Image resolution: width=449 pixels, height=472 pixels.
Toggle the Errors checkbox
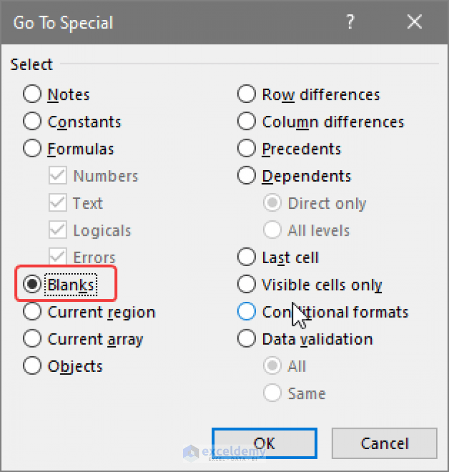tap(57, 257)
